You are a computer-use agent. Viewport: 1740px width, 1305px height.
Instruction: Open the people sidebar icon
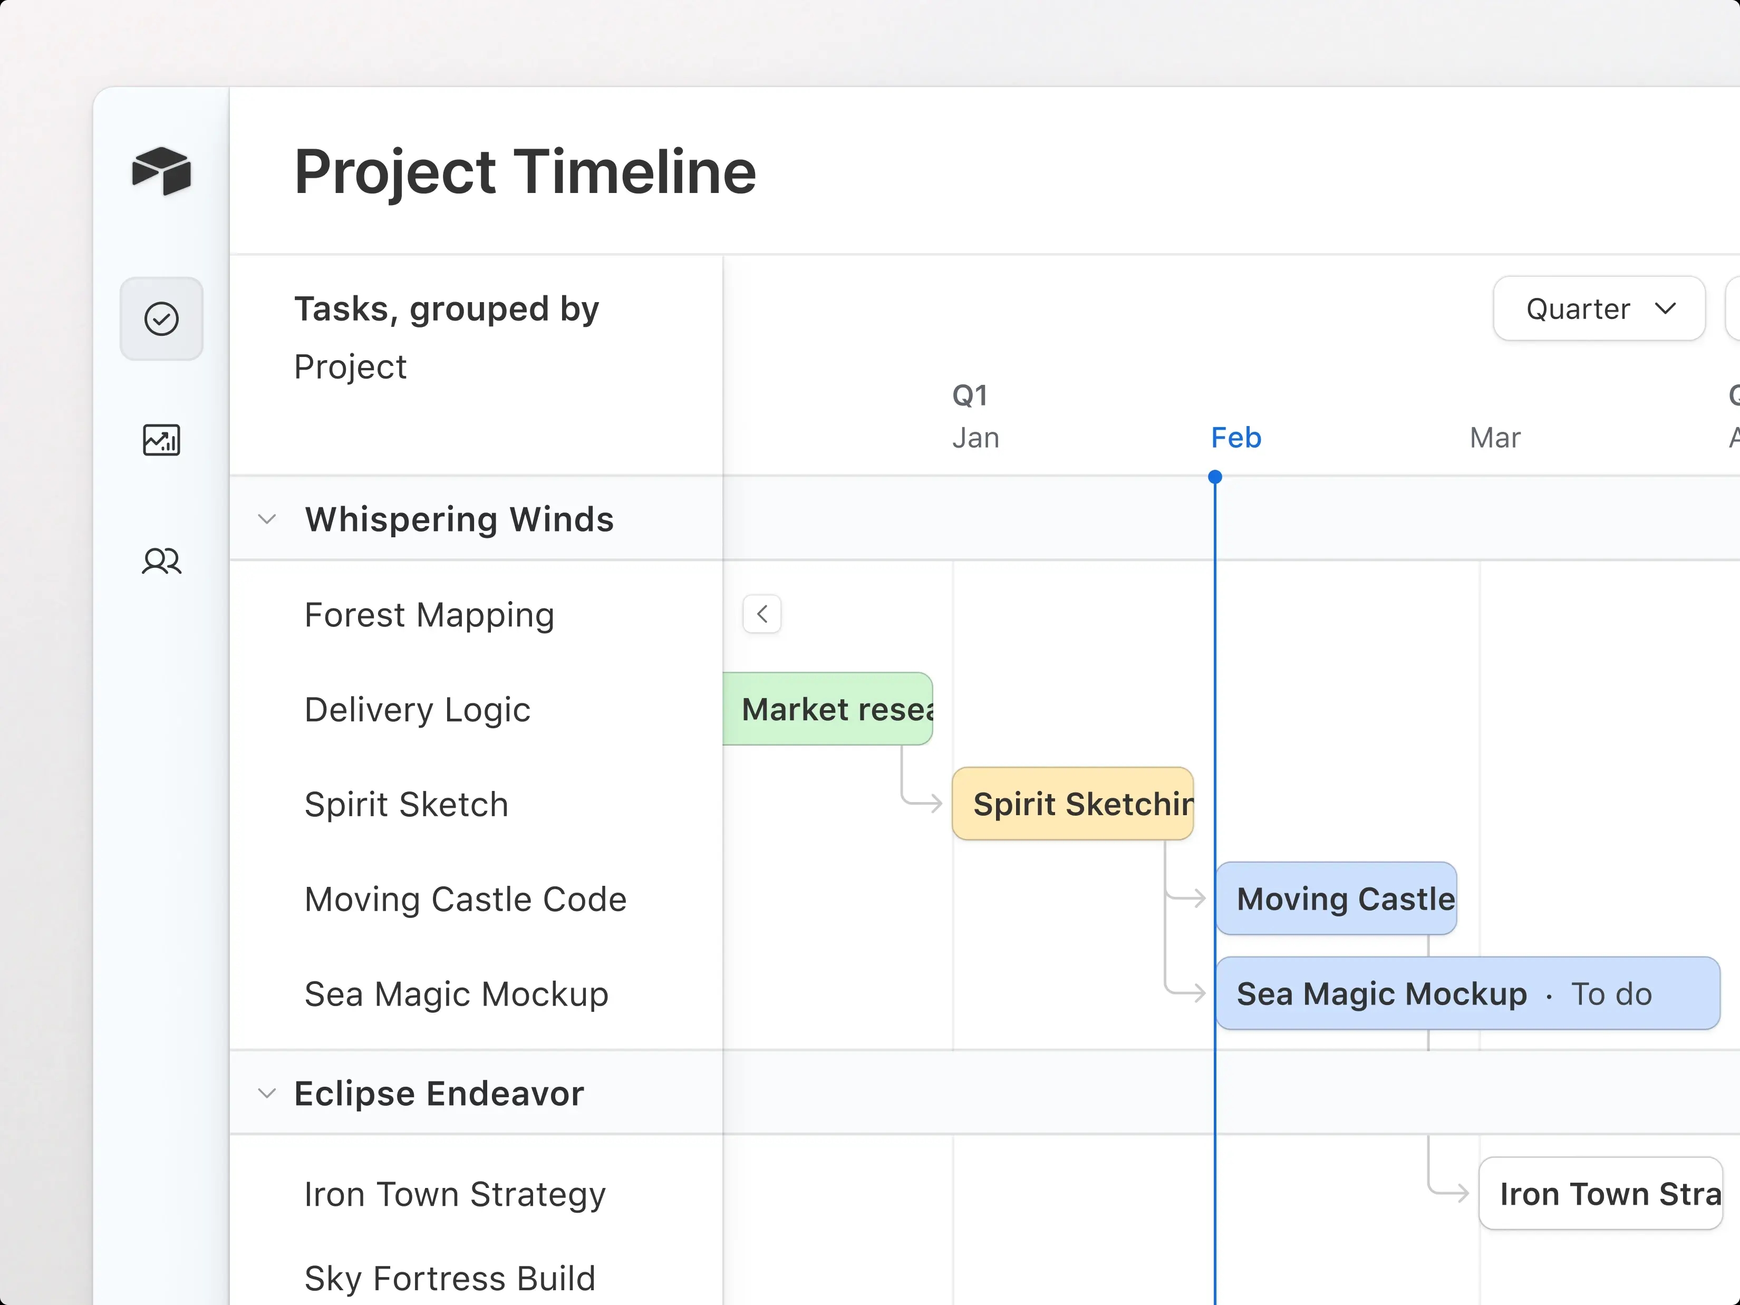pyautogui.click(x=161, y=561)
